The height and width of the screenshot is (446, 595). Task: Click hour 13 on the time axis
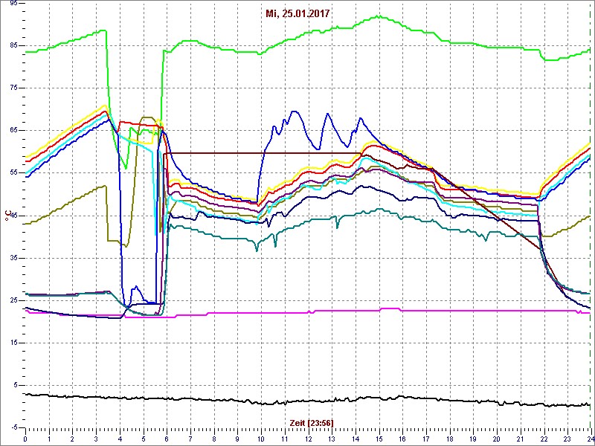point(332,437)
